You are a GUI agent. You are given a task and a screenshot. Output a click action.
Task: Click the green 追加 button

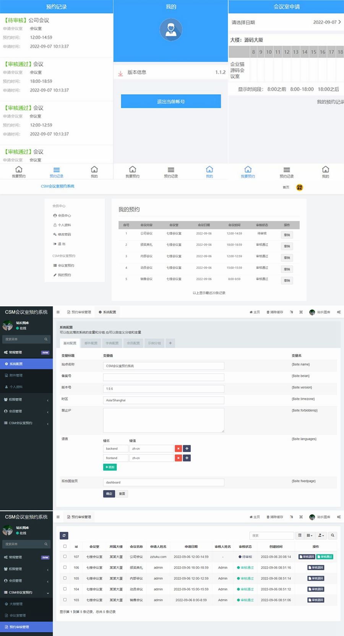[x=110, y=467]
